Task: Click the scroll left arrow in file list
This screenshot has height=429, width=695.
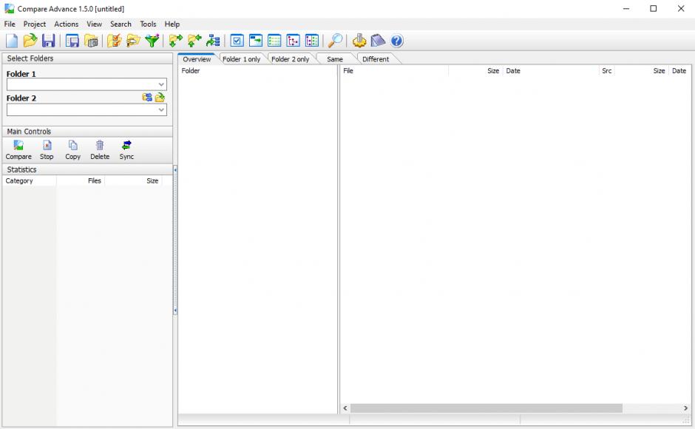Action: [x=345, y=408]
